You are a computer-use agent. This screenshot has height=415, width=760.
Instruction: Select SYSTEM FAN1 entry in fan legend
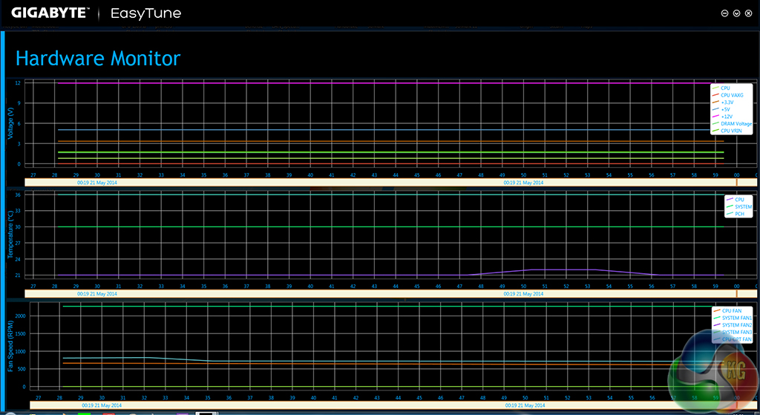tap(736, 318)
